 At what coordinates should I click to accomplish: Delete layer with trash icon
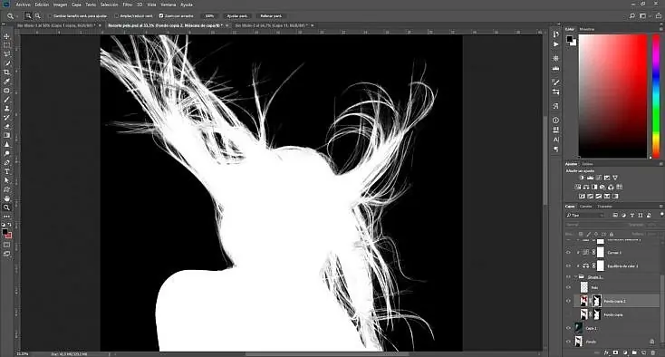(653, 352)
